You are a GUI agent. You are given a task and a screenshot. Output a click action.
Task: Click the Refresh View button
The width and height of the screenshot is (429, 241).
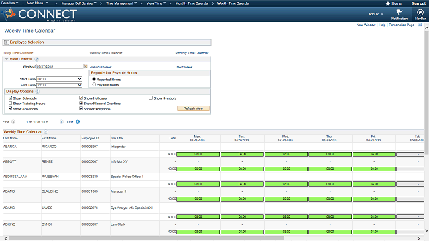[193, 108]
